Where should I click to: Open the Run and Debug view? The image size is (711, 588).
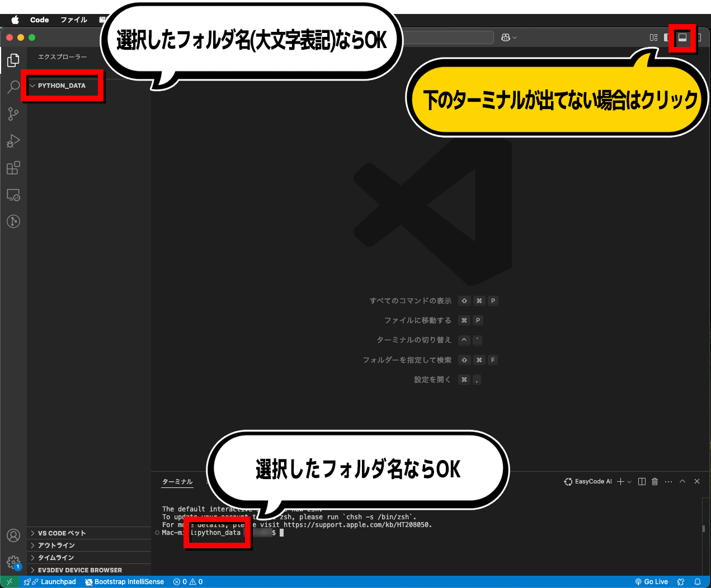[x=13, y=141]
